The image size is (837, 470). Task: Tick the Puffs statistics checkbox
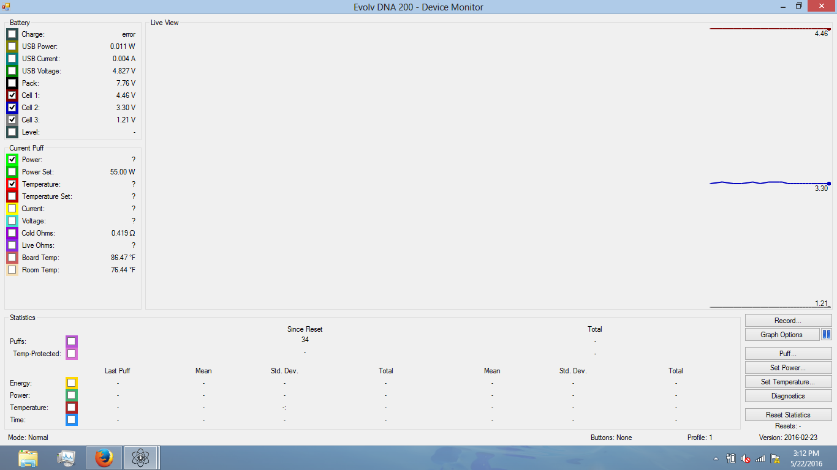point(72,341)
